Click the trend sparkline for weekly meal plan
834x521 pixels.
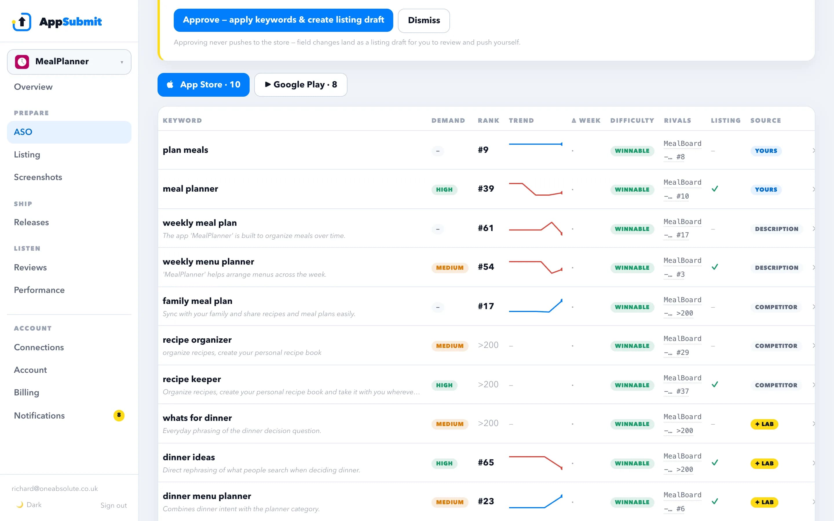click(x=535, y=228)
